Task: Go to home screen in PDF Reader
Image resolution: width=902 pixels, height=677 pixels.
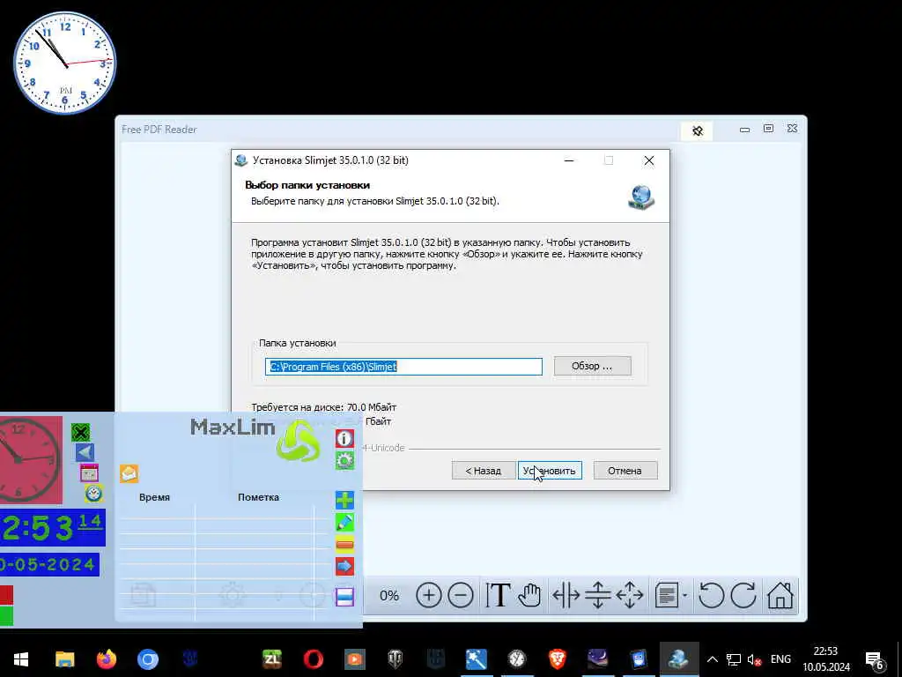Action: [x=780, y=595]
